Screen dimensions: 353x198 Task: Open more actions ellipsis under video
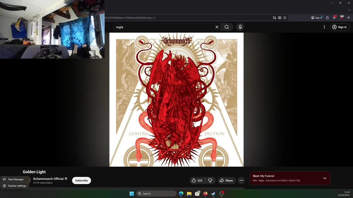[241, 180]
